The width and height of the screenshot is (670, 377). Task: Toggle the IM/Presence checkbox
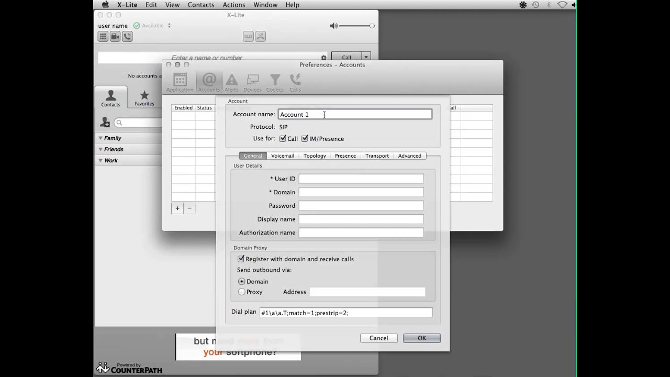pyautogui.click(x=305, y=139)
